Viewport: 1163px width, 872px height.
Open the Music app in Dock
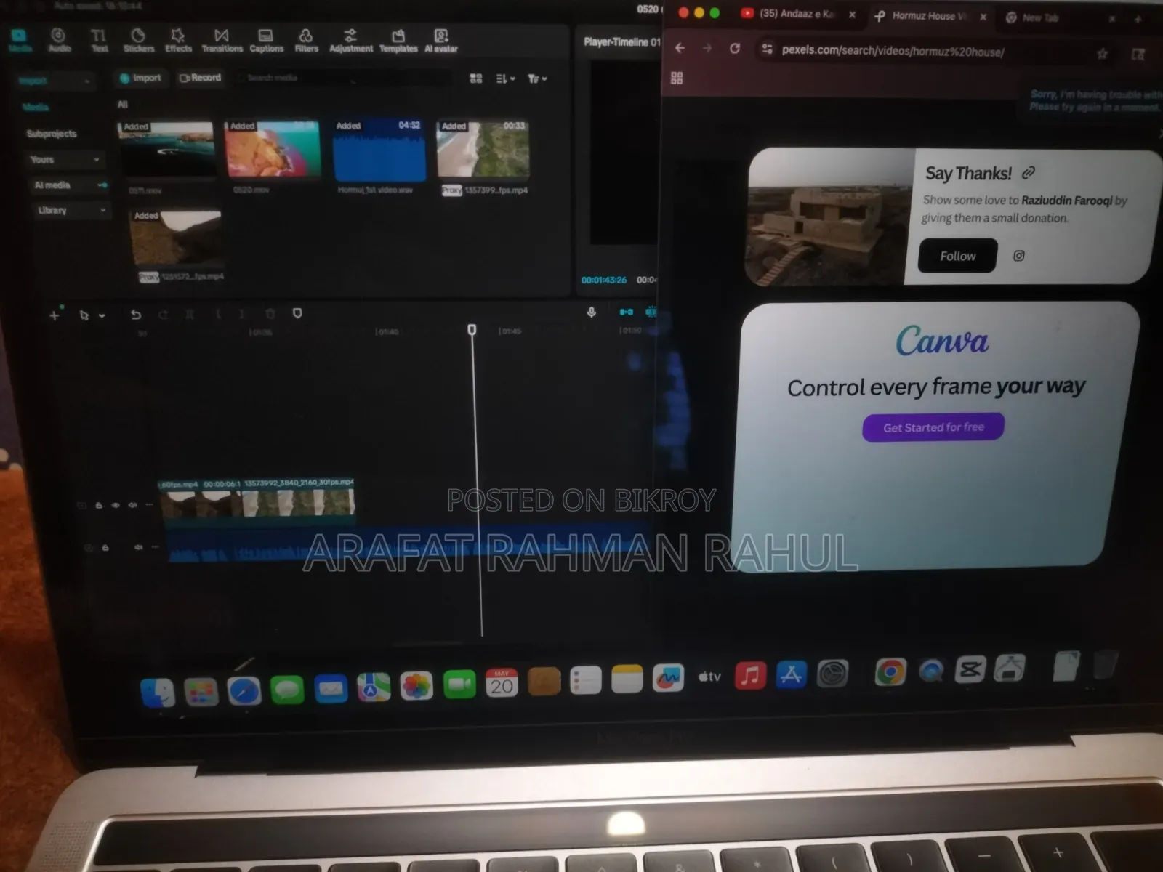pos(750,676)
